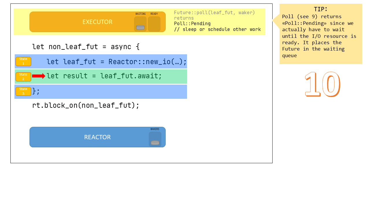Select the blue REACTOR block
This screenshot has height=208, width=370.
click(87, 137)
